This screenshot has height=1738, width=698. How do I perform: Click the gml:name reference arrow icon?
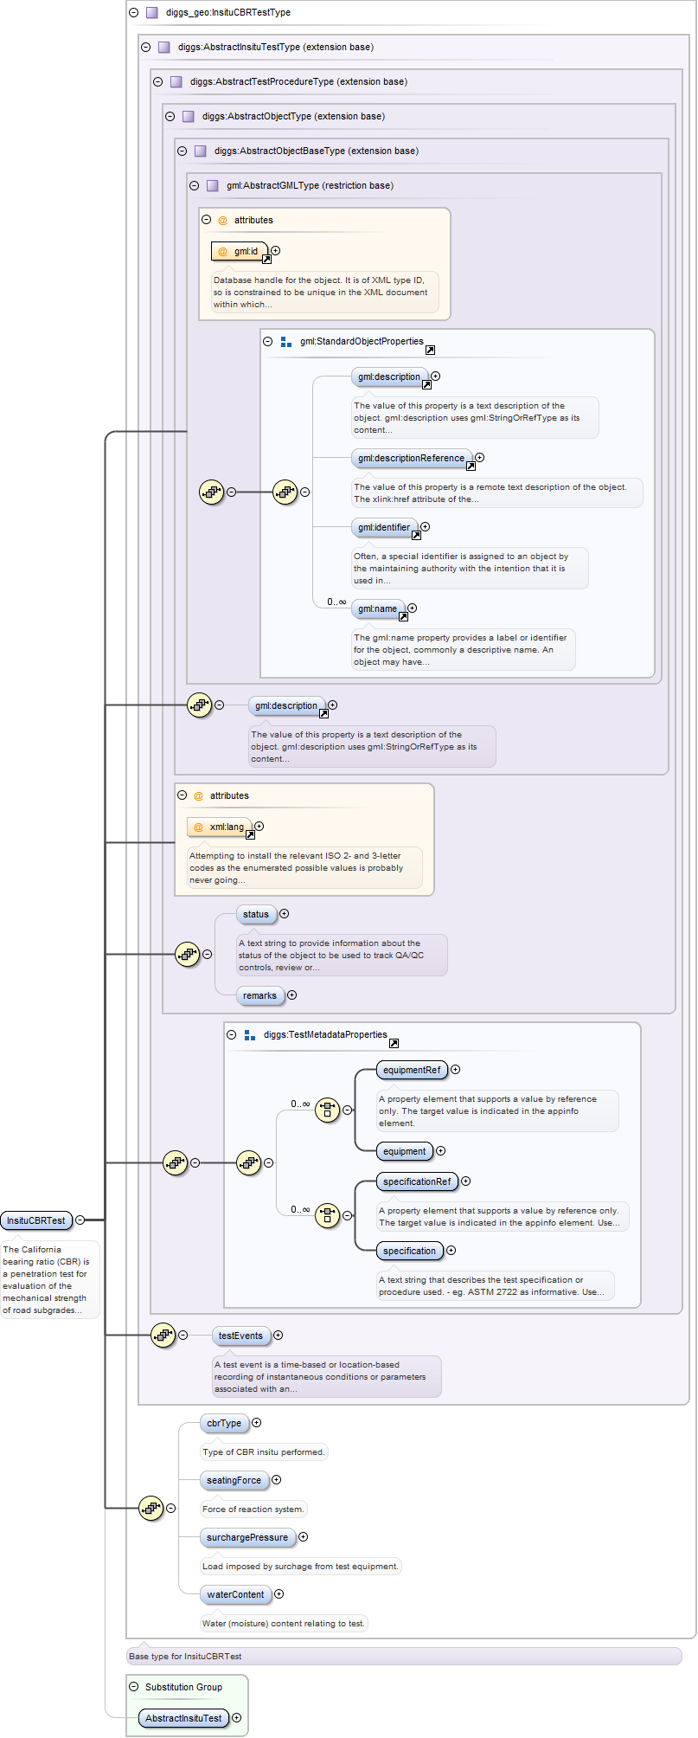tap(403, 616)
